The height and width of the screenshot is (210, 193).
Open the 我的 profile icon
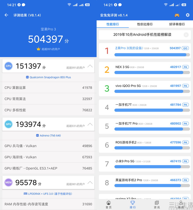pos(181,203)
